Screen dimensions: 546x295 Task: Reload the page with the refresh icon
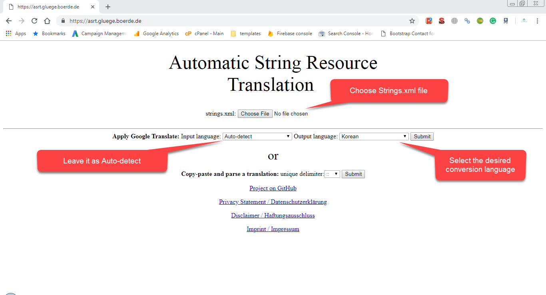(34, 21)
